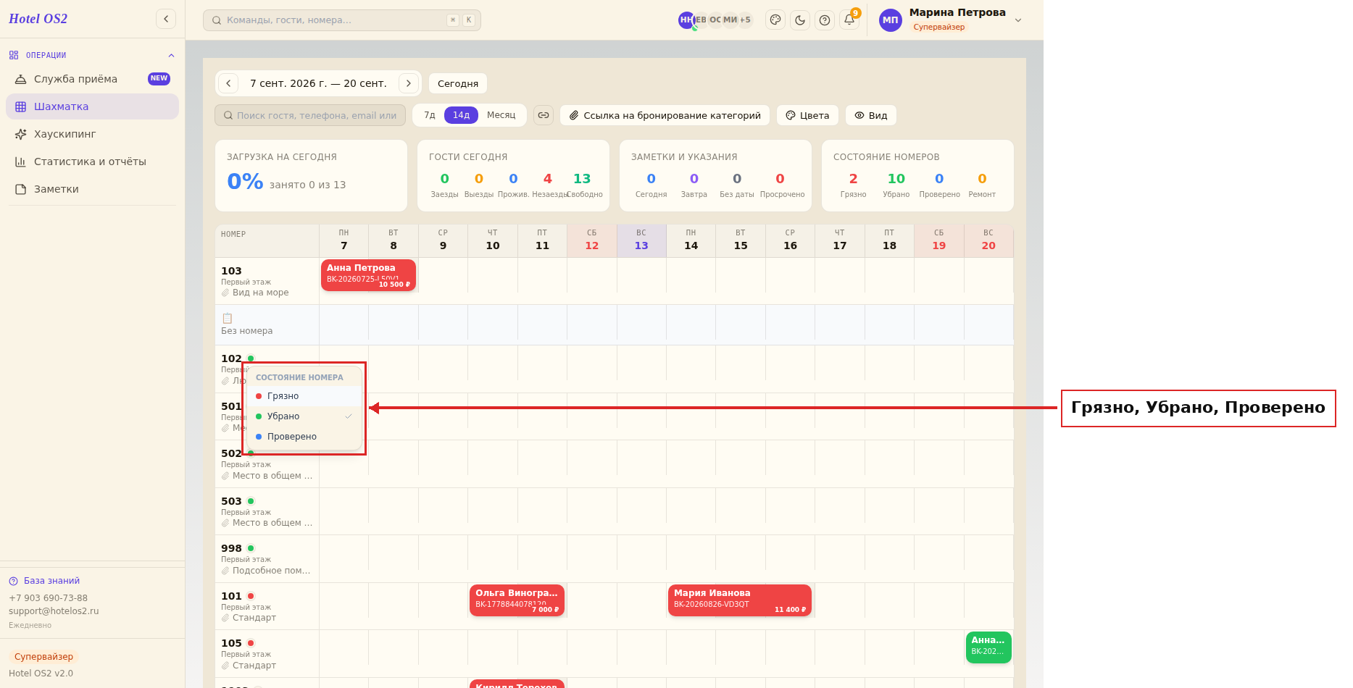Click room 998 green status dot
The width and height of the screenshot is (1353, 688).
coord(251,548)
